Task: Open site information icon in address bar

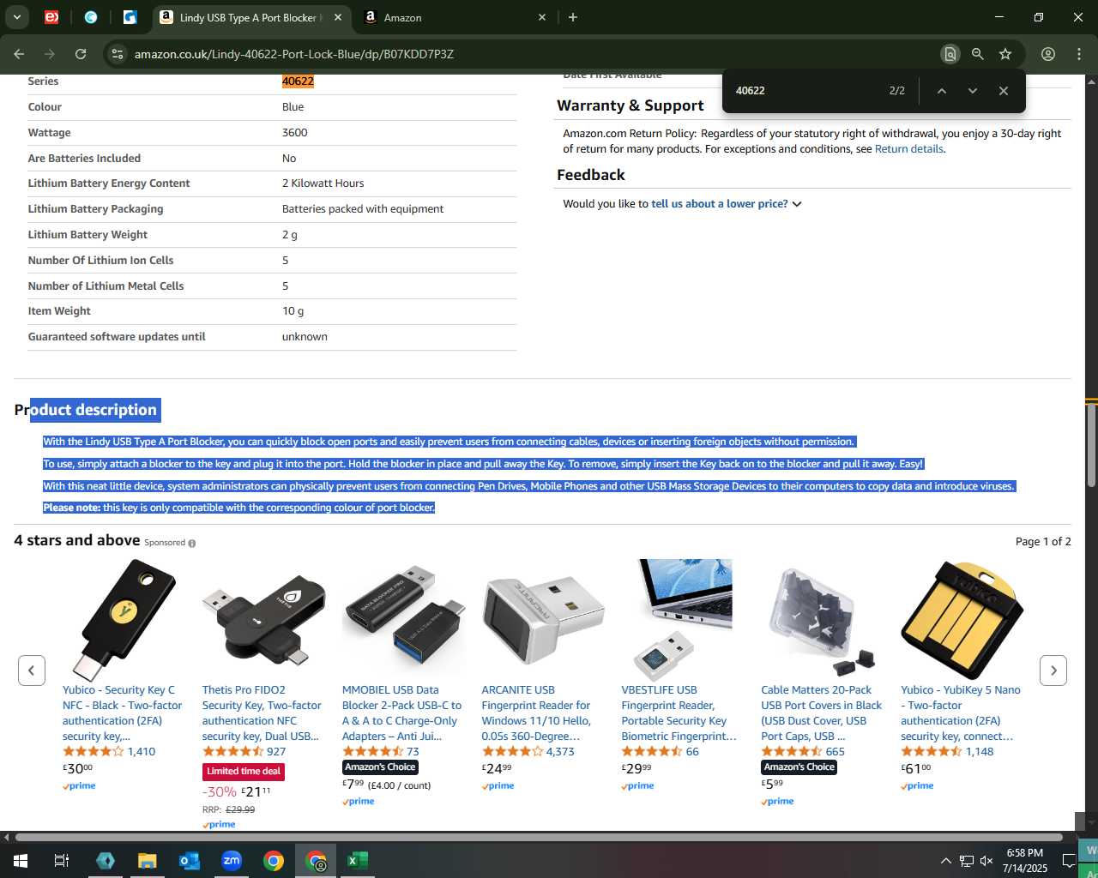Action: point(118,54)
